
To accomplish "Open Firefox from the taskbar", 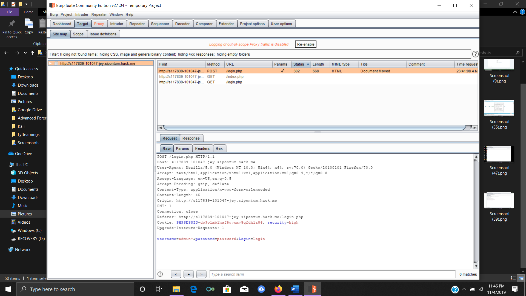I will 278,289.
